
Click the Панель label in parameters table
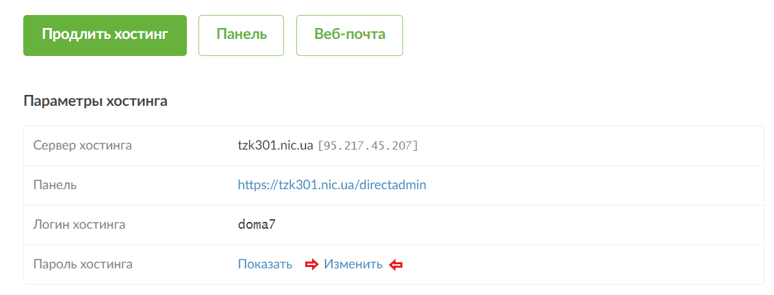click(x=55, y=185)
